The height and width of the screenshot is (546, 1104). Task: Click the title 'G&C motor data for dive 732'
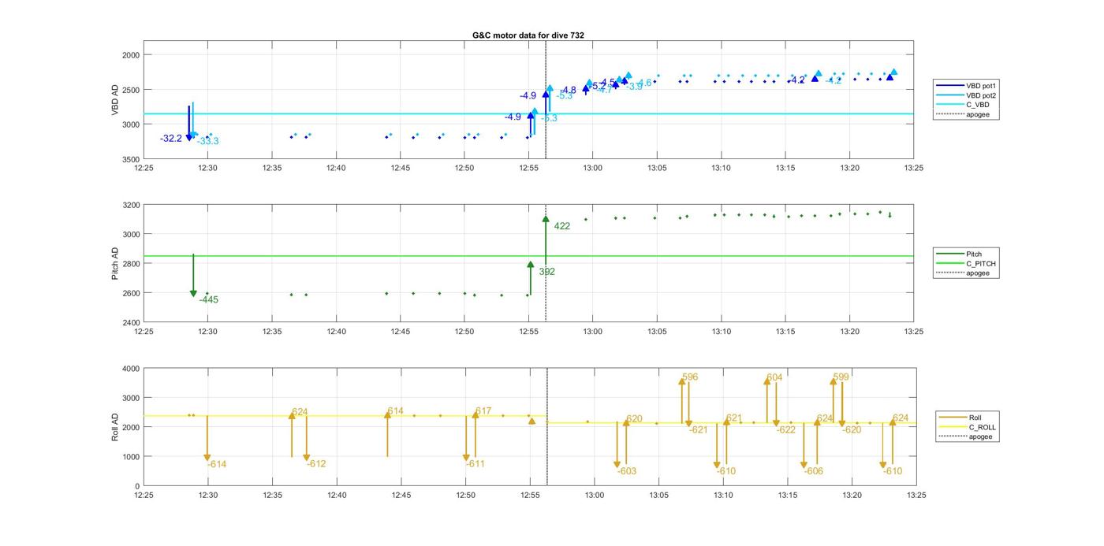[x=528, y=35]
